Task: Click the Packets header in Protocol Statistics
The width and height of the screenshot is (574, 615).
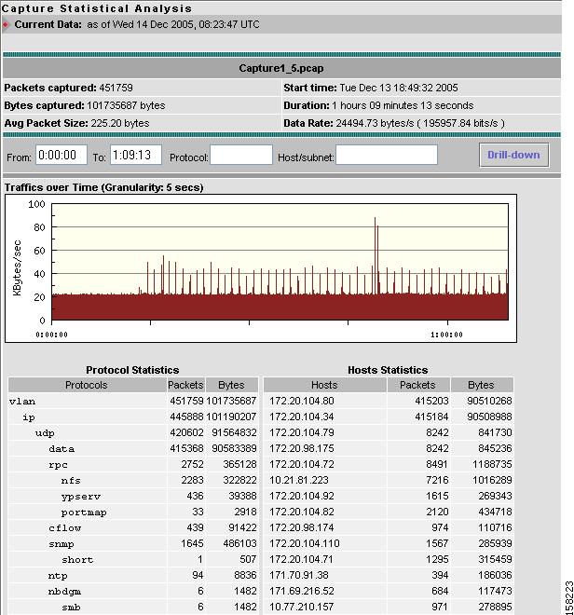Action: (185, 385)
